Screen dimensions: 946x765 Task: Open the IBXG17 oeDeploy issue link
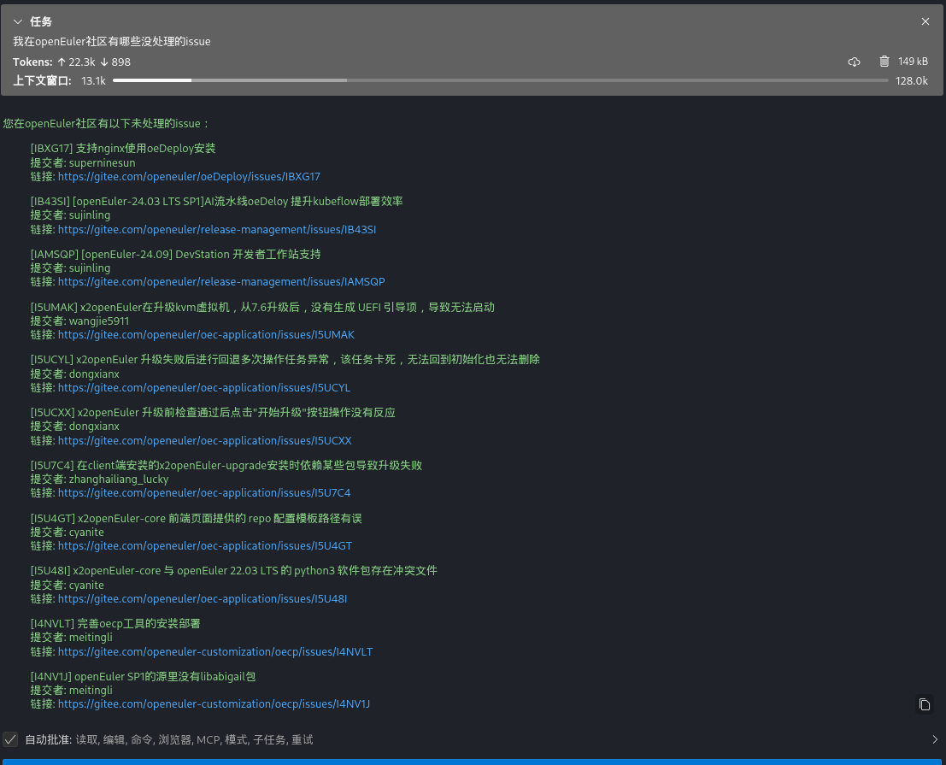click(x=189, y=177)
